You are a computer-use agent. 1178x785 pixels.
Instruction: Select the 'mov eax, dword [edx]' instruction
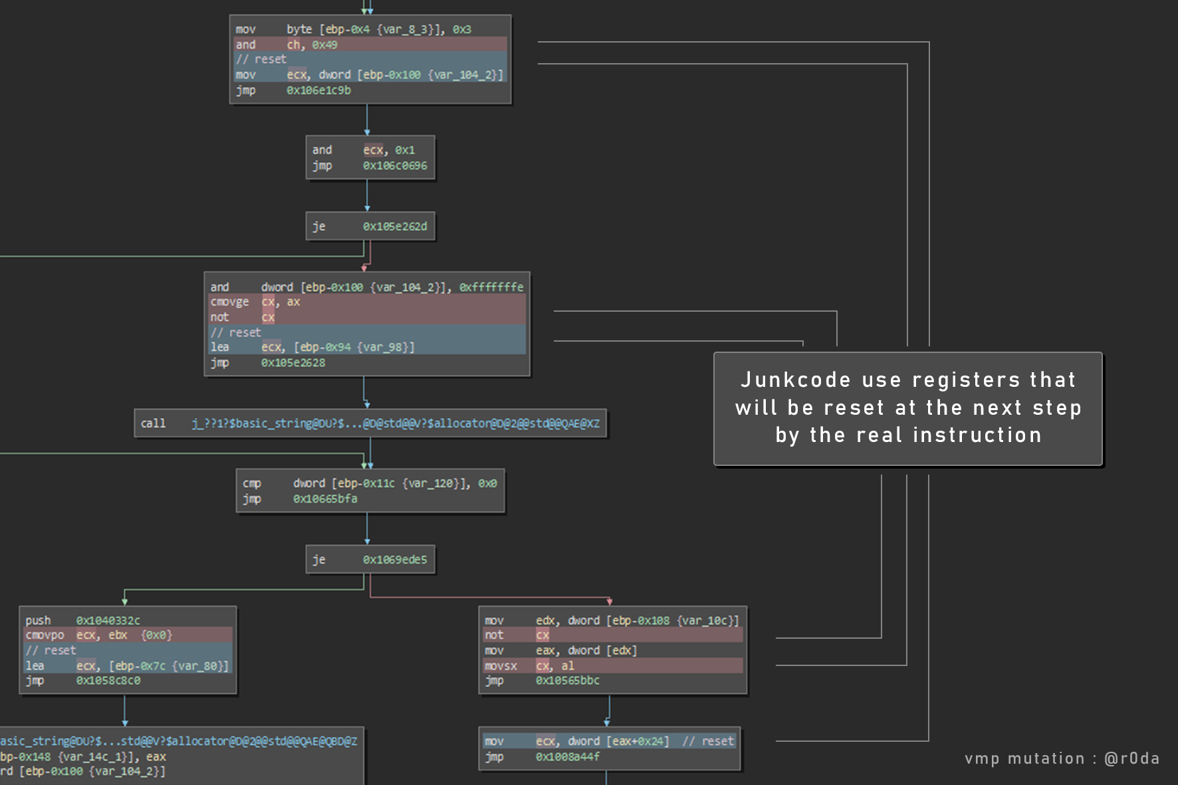pos(560,650)
